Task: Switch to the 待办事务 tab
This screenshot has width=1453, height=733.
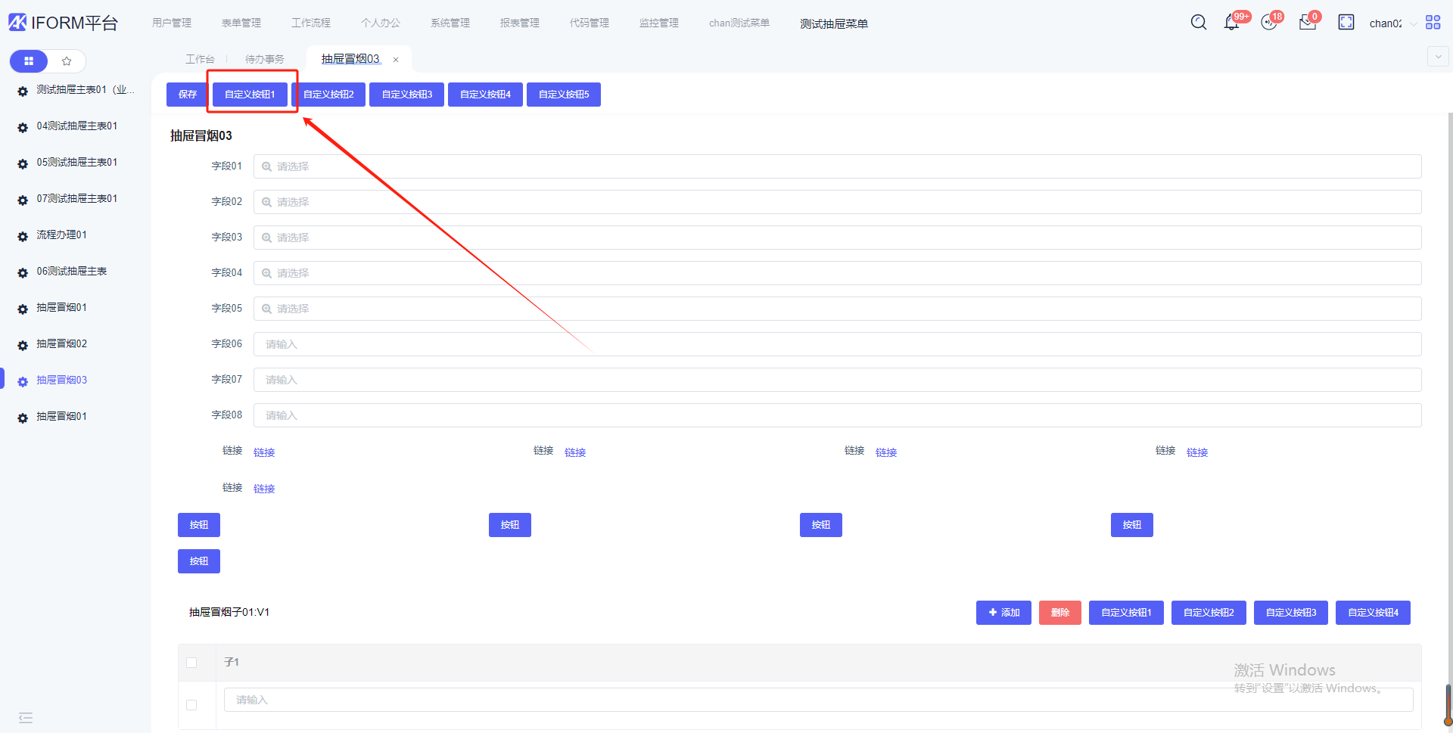Action: coord(264,59)
